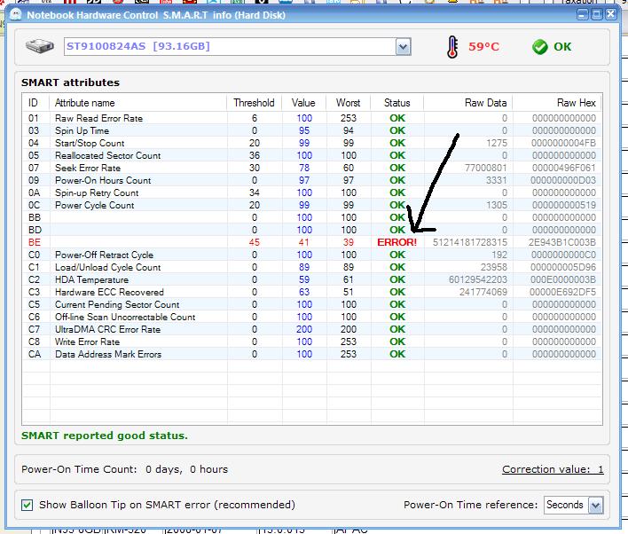Viewport: 628px width, 534px height.
Task: Click the Seek Error Rate value 78
Action: tap(304, 168)
